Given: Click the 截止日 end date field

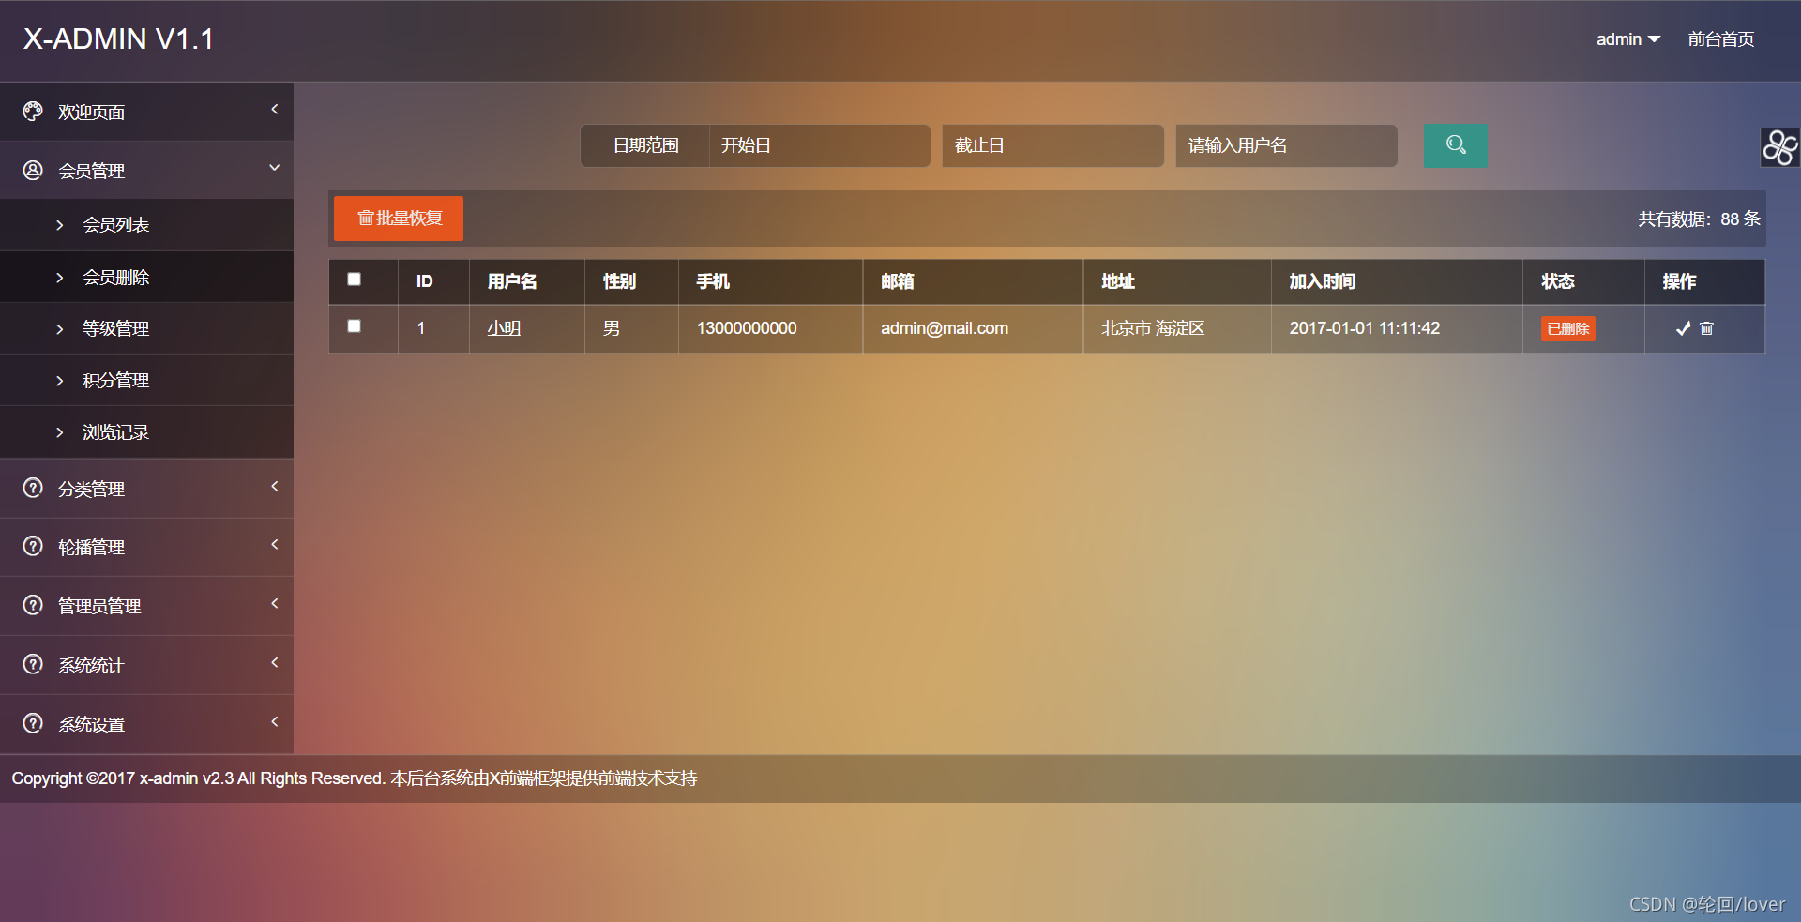Looking at the screenshot, I should 1052,145.
